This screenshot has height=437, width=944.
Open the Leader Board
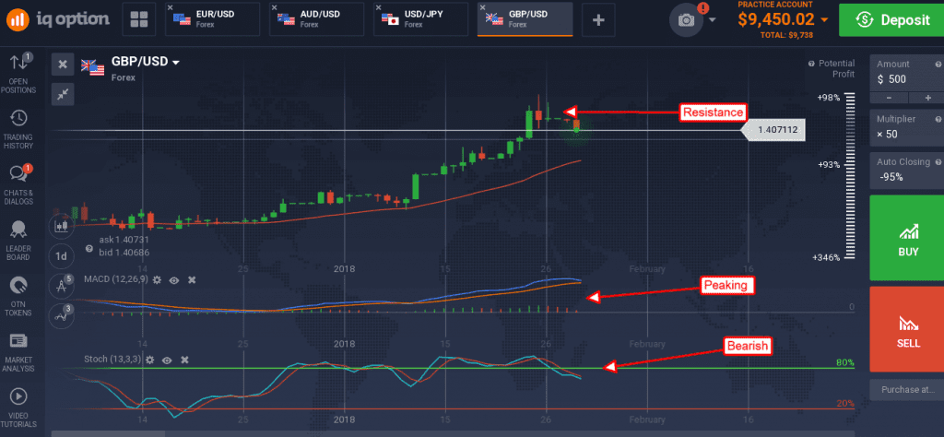point(18,241)
